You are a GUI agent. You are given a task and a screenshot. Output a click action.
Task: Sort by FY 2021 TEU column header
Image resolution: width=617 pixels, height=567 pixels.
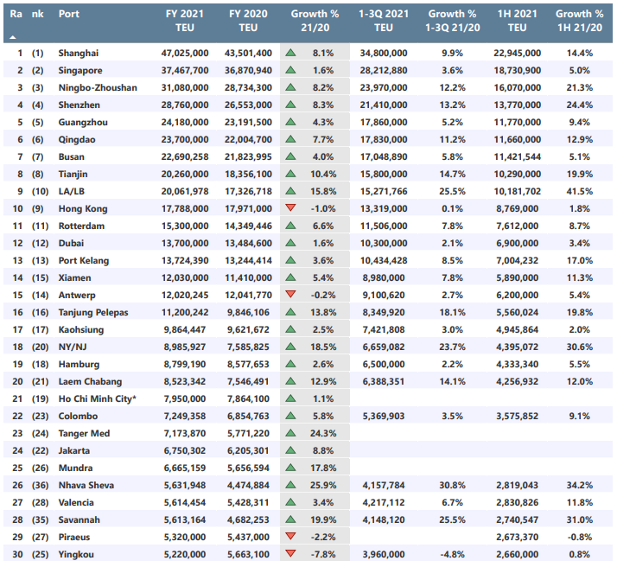[185, 21]
